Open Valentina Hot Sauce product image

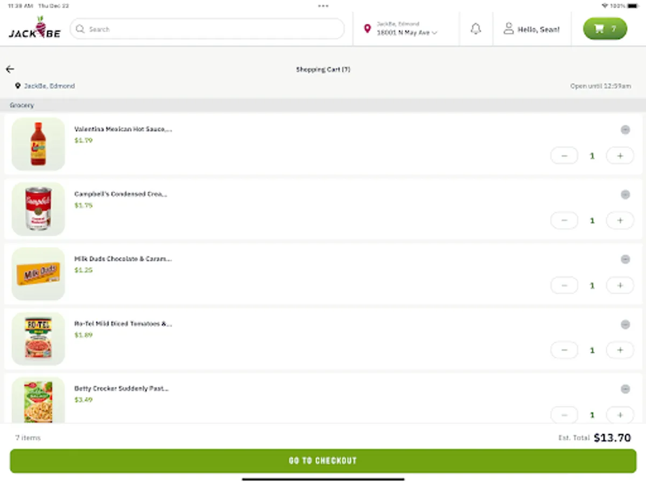point(38,144)
